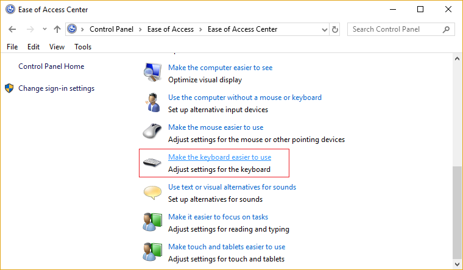The width and height of the screenshot is (463, 270).
Task: Refresh the Control Panel page
Action: click(335, 29)
